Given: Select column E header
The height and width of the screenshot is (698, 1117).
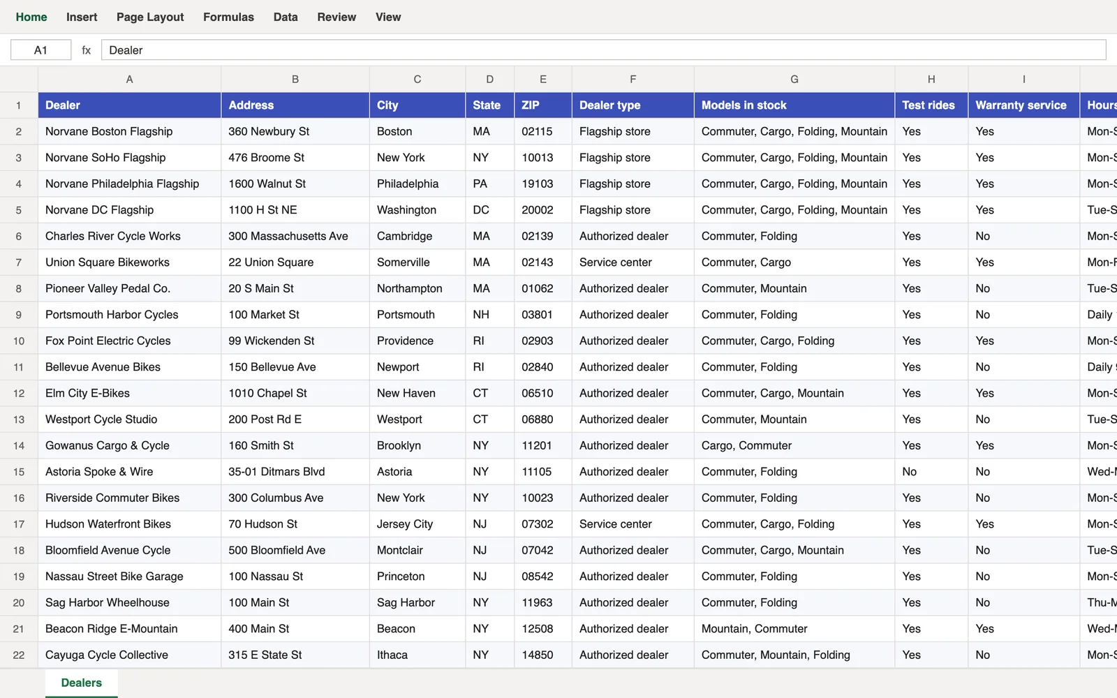Looking at the screenshot, I should 543,80.
